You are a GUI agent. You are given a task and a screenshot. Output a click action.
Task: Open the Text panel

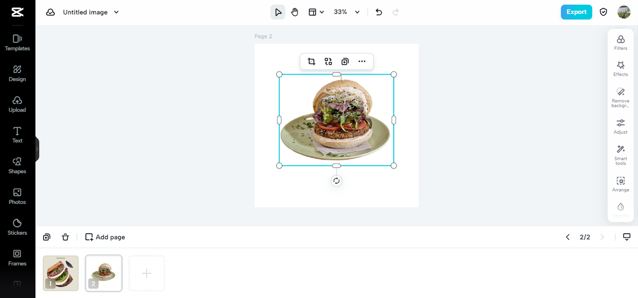point(17,135)
